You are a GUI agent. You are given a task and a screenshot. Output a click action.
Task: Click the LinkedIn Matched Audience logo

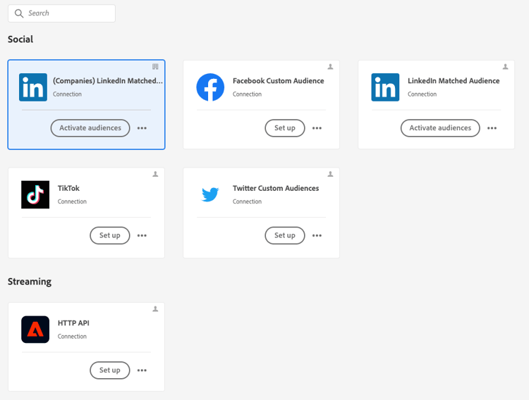(385, 87)
